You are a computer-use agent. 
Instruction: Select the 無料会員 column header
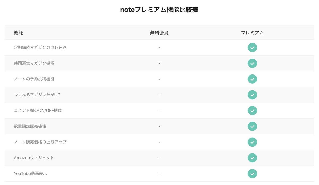pos(159,33)
